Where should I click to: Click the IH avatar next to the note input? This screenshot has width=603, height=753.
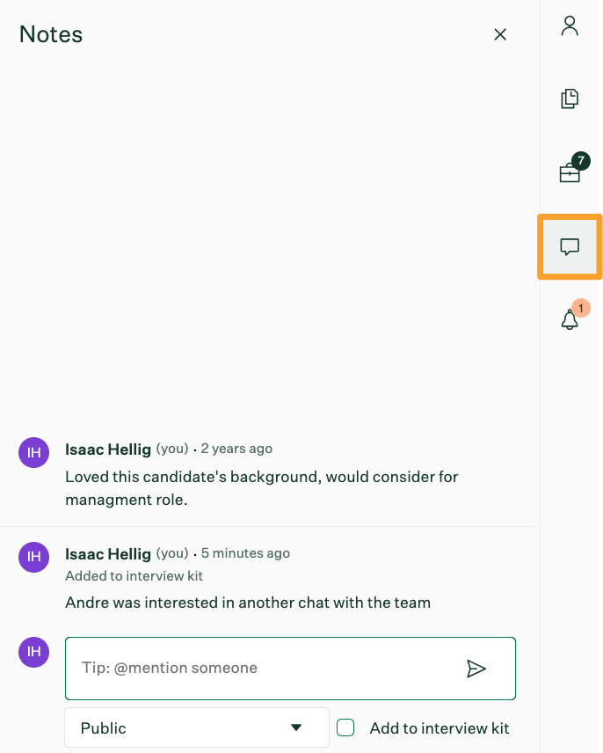pyautogui.click(x=34, y=652)
